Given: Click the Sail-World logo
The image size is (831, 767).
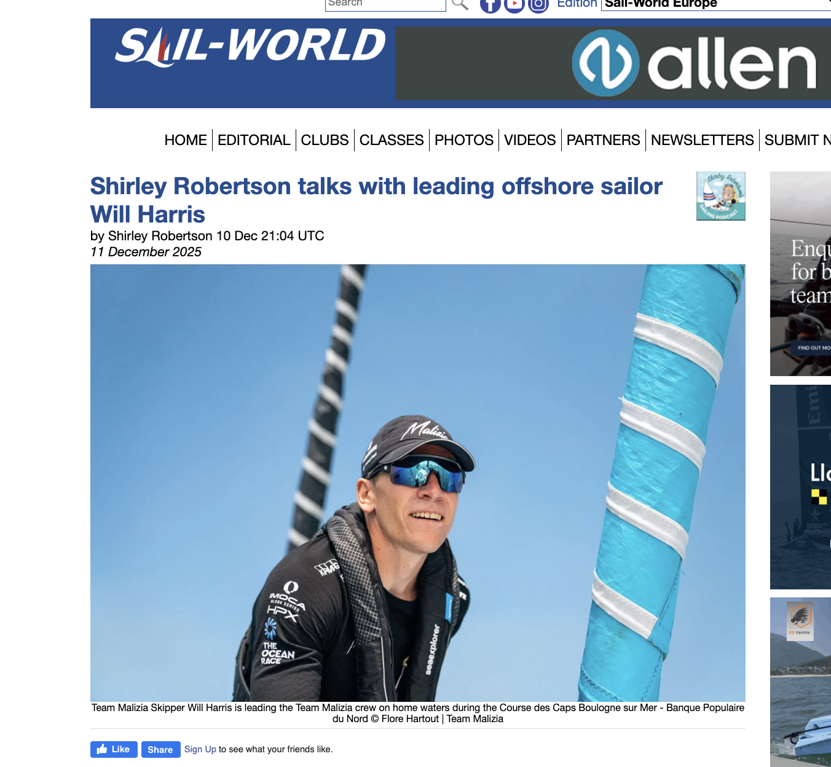Looking at the screenshot, I should [x=250, y=47].
